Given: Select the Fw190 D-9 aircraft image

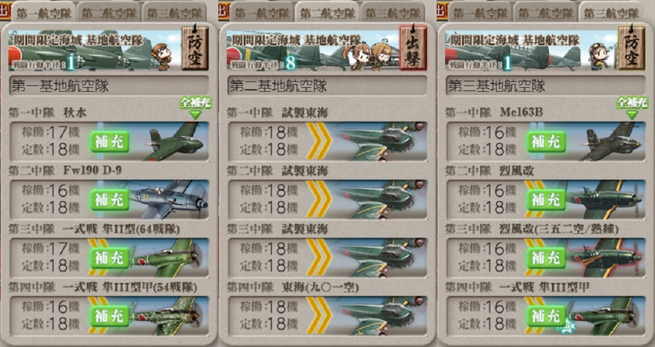Looking at the screenshot, I should pyautogui.click(x=169, y=200).
